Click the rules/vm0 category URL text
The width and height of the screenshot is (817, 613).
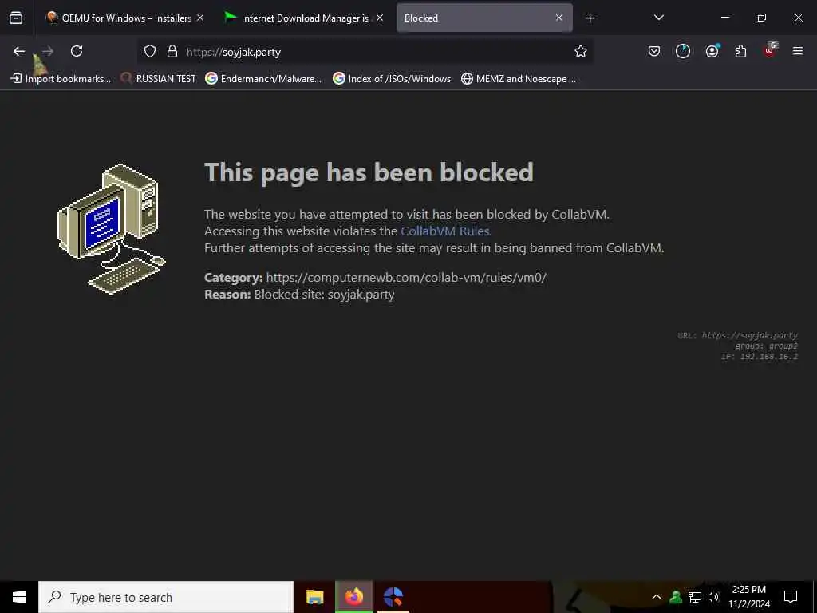(x=406, y=277)
